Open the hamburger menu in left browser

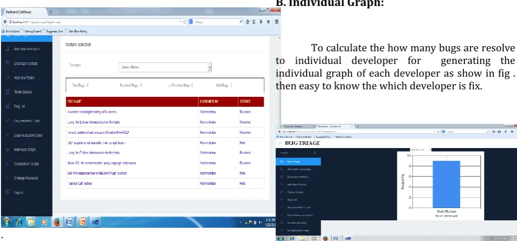pos(276,22)
